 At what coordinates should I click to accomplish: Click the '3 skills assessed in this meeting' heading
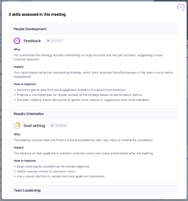tap(37, 14)
